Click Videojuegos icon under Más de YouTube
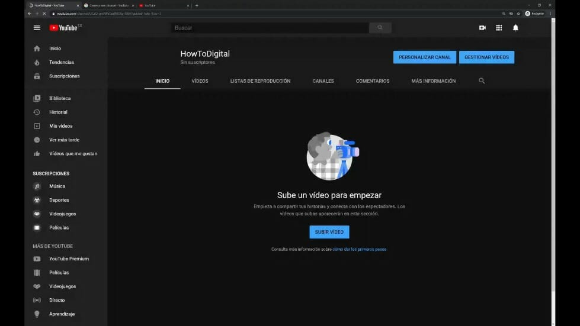Viewport: 580px width, 326px height. 37,286
